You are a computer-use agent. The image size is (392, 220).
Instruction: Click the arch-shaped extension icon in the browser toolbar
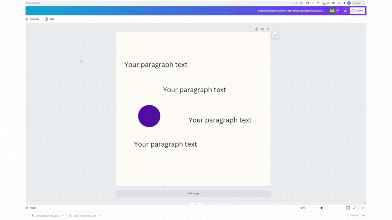coord(318,3)
